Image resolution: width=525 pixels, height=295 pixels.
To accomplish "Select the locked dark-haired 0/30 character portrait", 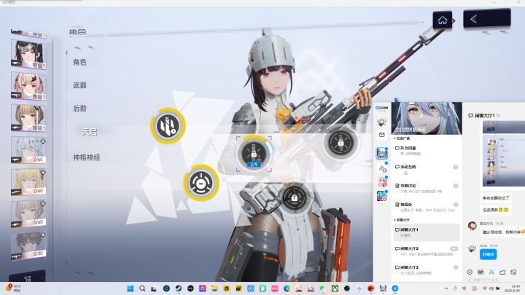I will click(x=28, y=246).
